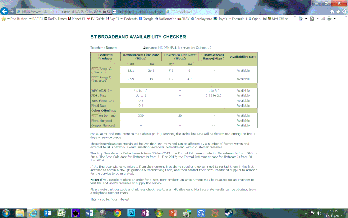Screen dimensions: 348x218
Task: Click the Read mail icon
Action: [x=323, y=19]
